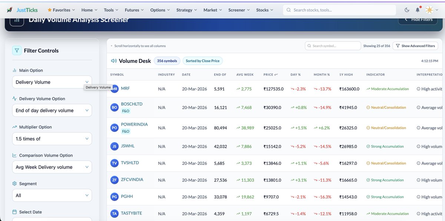Screen dimensions: 445x221
Task: Click the sort icon next to PRICE header
Action: point(276,75)
